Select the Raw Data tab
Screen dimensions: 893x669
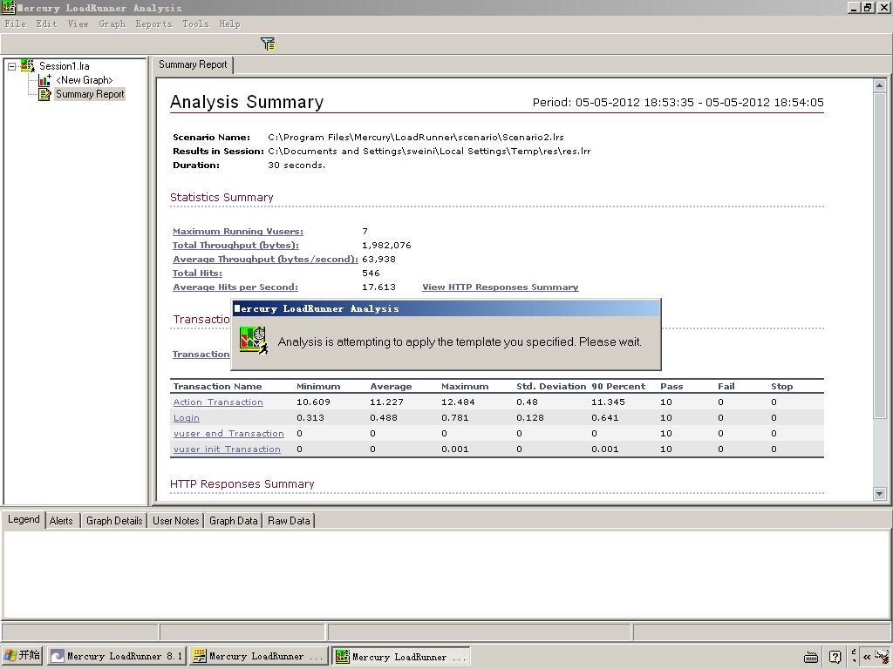(289, 521)
